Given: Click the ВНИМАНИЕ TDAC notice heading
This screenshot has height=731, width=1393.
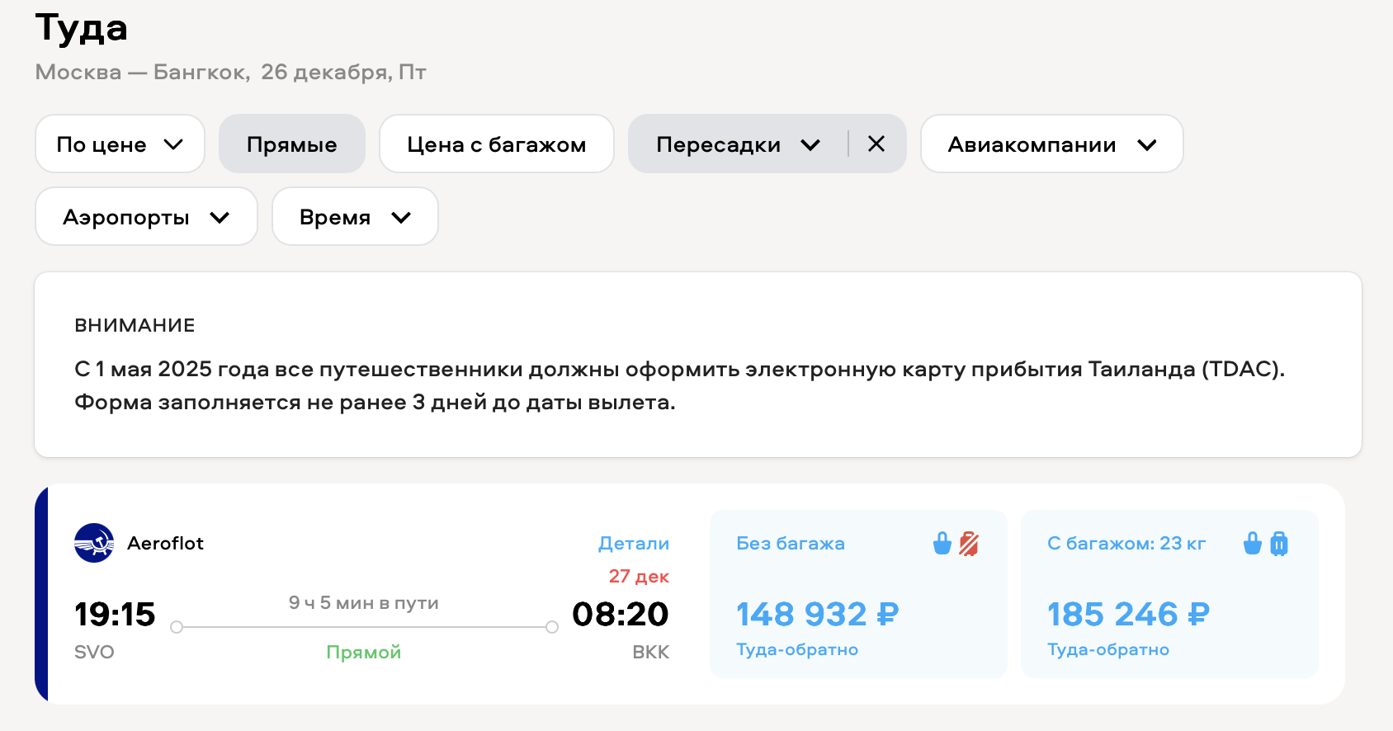Looking at the screenshot, I should (135, 326).
